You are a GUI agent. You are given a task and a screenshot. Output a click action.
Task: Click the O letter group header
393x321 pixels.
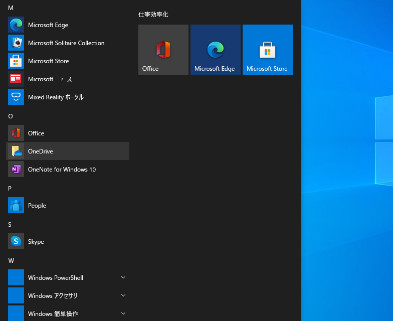tap(11, 116)
